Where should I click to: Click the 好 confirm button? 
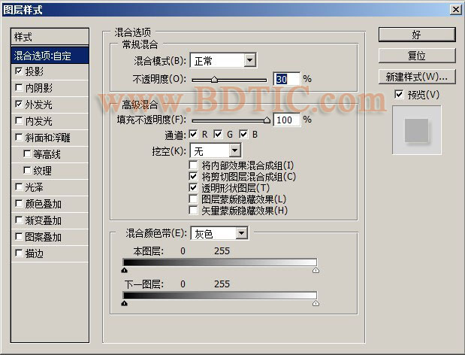[x=416, y=35]
